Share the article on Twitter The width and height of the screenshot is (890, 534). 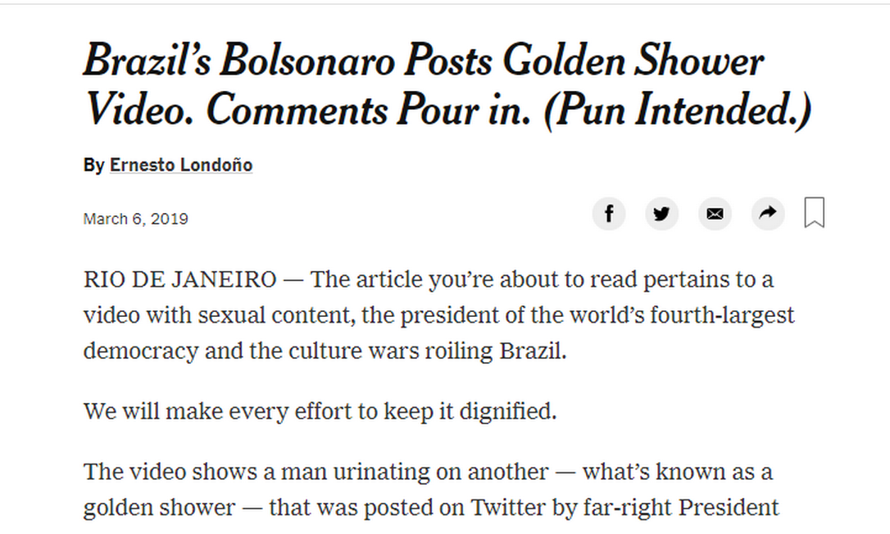pos(661,215)
